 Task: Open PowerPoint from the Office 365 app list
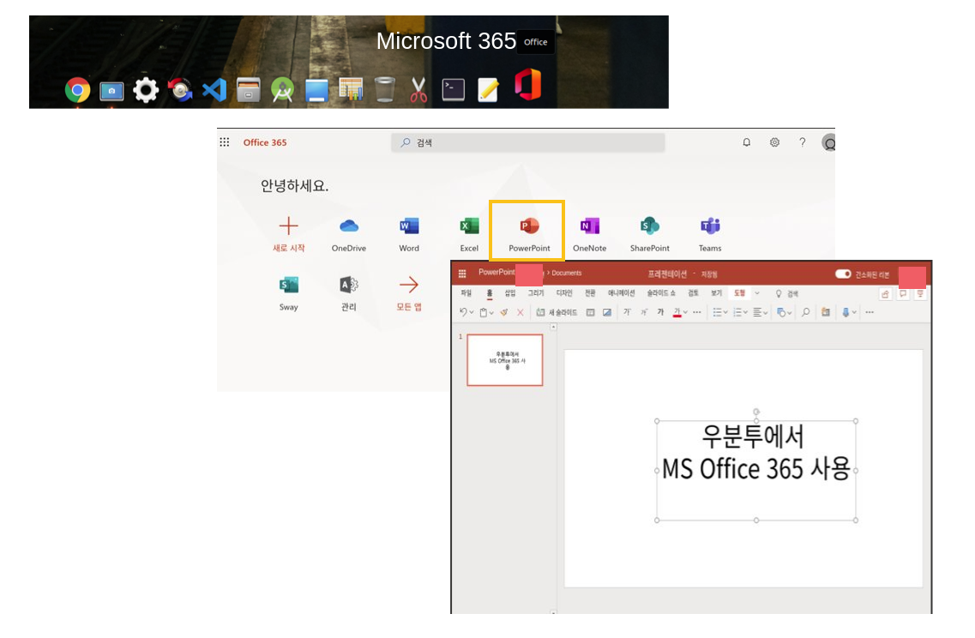[x=529, y=233]
